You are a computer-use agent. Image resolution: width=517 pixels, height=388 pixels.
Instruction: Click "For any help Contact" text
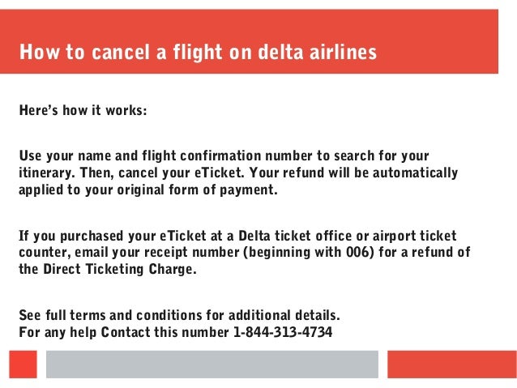[85, 332]
